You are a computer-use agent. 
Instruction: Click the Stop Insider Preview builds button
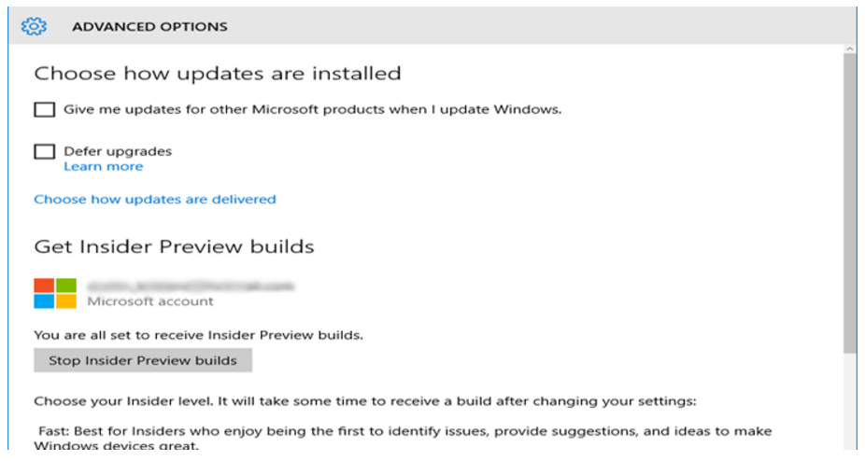pos(143,360)
